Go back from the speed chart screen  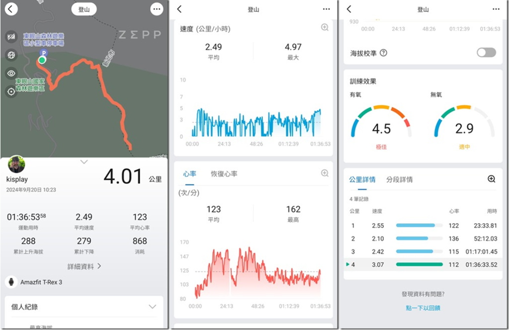click(179, 9)
